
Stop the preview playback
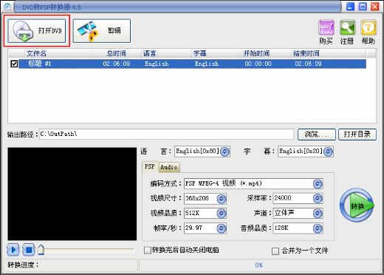point(29,250)
